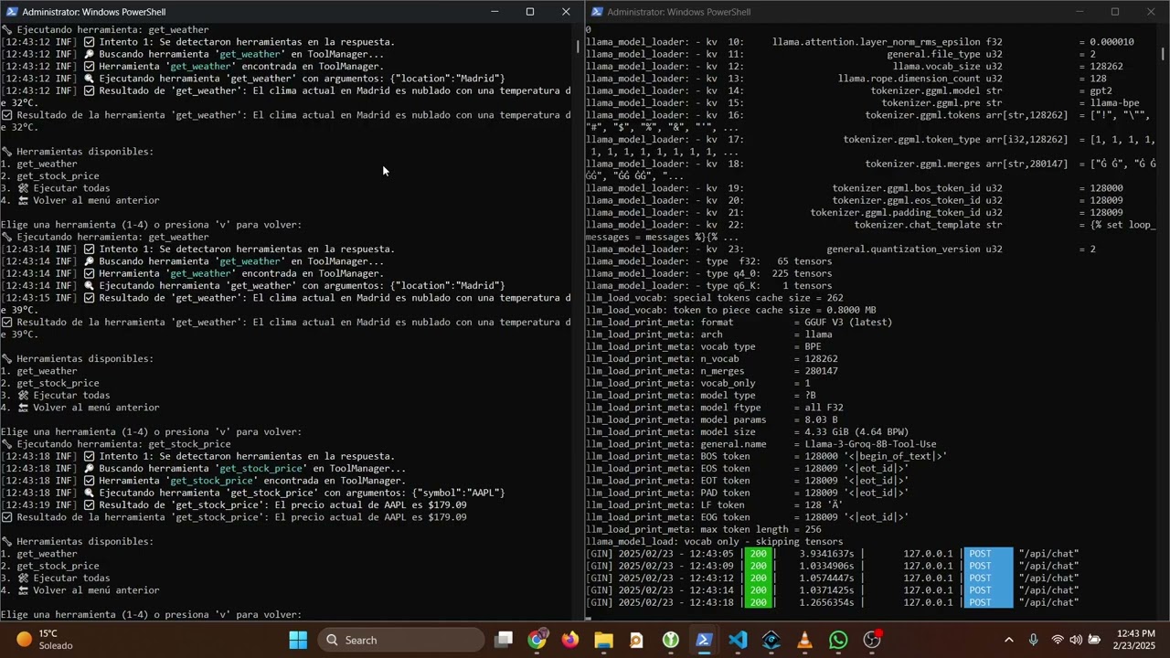1170x658 pixels.
Task: Click the left window title 'Administrator: Windows PowerShell'
Action: click(94, 12)
